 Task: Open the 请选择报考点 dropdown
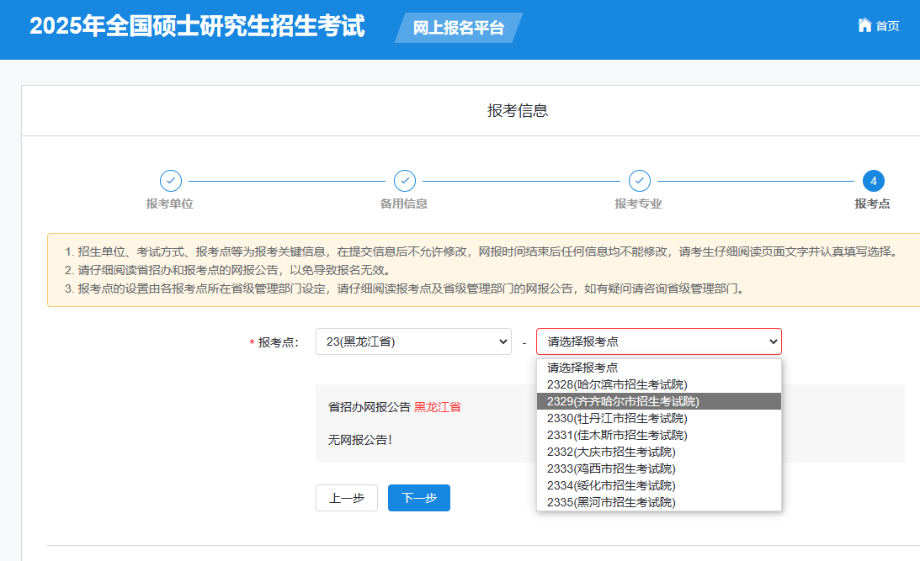(x=658, y=341)
